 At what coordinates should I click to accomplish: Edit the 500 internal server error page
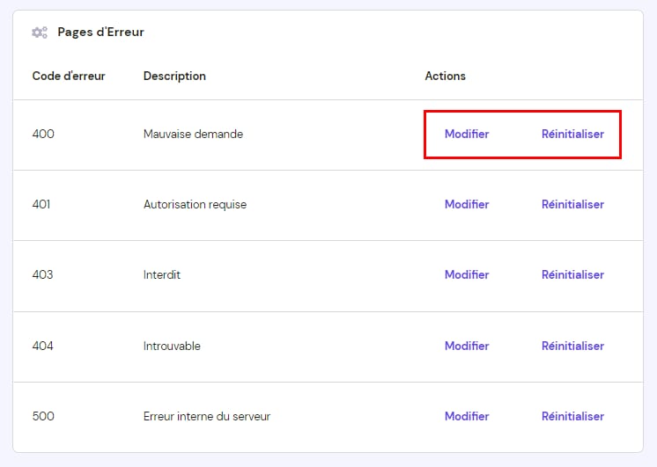click(466, 417)
